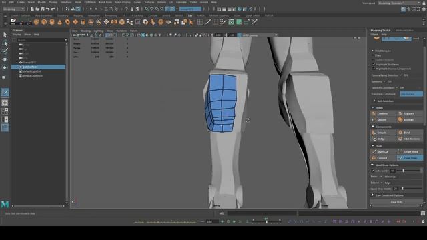Apply Boolean from Modeling Toolkit
The image size is (427, 240).
pyautogui.click(x=410, y=120)
